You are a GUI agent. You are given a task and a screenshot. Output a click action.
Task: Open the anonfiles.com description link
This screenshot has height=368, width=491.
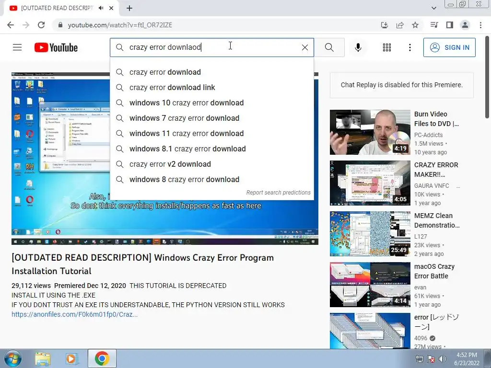pyautogui.click(x=74, y=314)
